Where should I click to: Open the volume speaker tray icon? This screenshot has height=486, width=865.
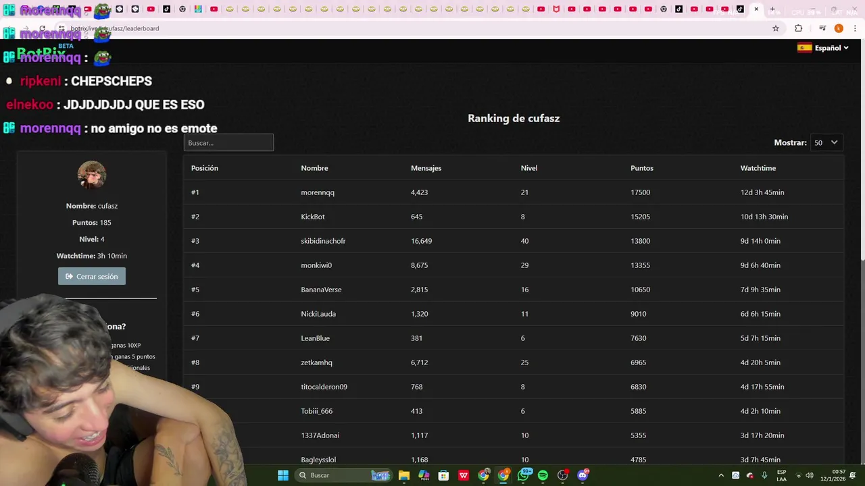point(810,475)
